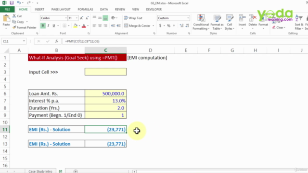Toggle Bold formatting
The width and height of the screenshot is (308, 173).
pos(43,25)
